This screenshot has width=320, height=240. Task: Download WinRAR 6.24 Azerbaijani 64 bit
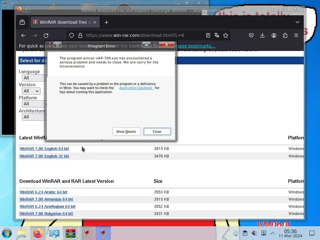point(47,207)
